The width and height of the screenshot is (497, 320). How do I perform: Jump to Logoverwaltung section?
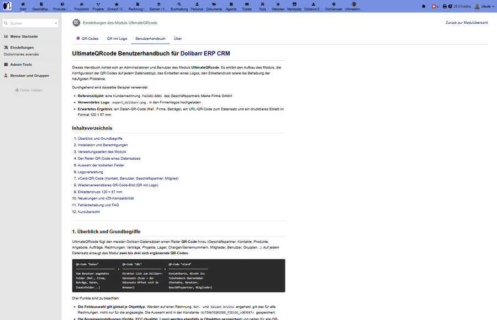click(91, 172)
